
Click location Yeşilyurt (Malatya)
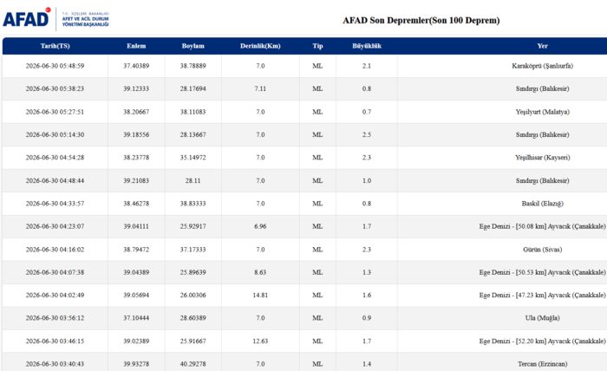[x=542, y=112]
